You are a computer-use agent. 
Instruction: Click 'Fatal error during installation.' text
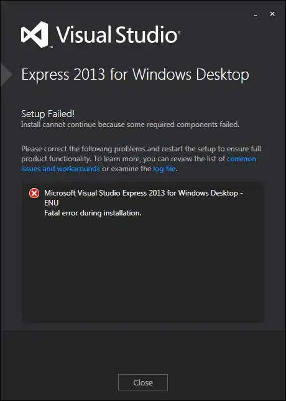tap(93, 213)
